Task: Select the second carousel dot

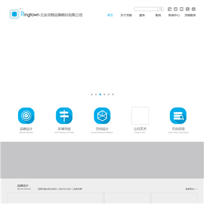Action: tap(96, 95)
